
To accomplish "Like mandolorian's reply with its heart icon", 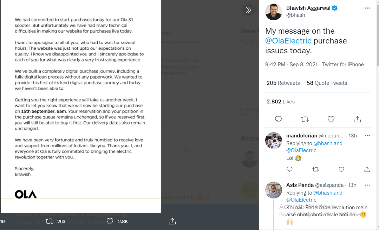I will [x=341, y=169].
